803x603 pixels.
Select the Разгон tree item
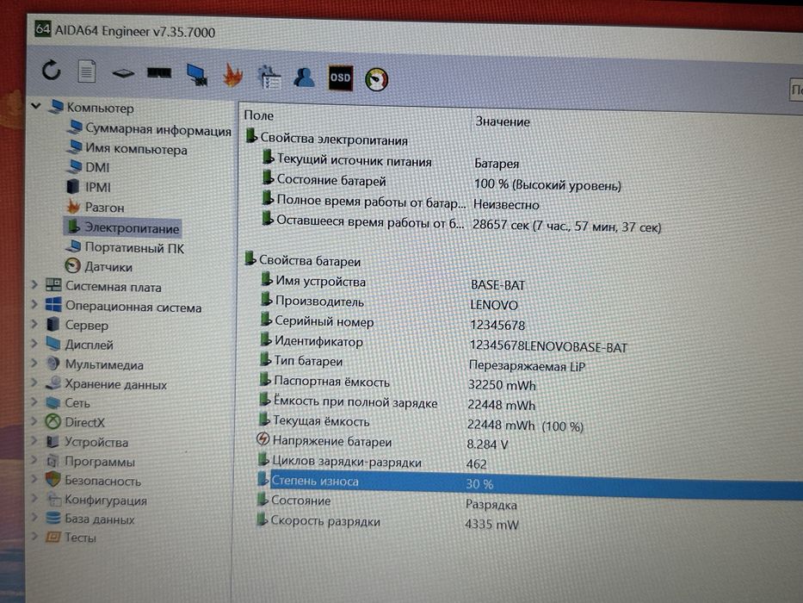pos(96,207)
